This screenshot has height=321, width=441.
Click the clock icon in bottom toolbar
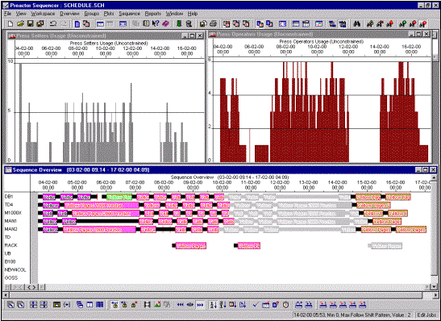pyautogui.click(x=285, y=305)
